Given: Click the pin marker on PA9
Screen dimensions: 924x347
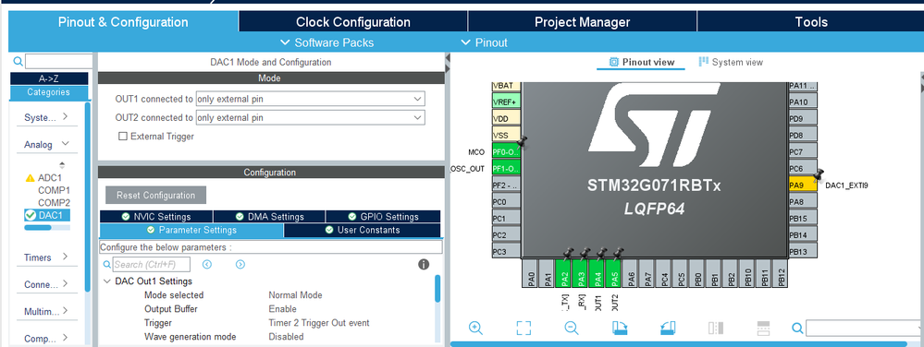Looking at the screenshot, I should [819, 174].
